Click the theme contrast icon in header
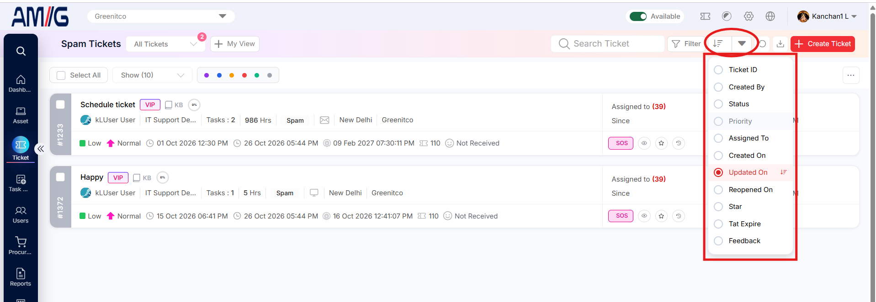 click(x=727, y=16)
